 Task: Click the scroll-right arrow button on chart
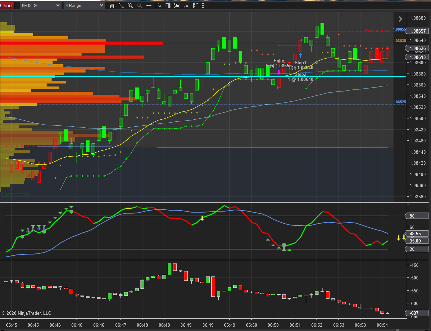tap(399, 19)
